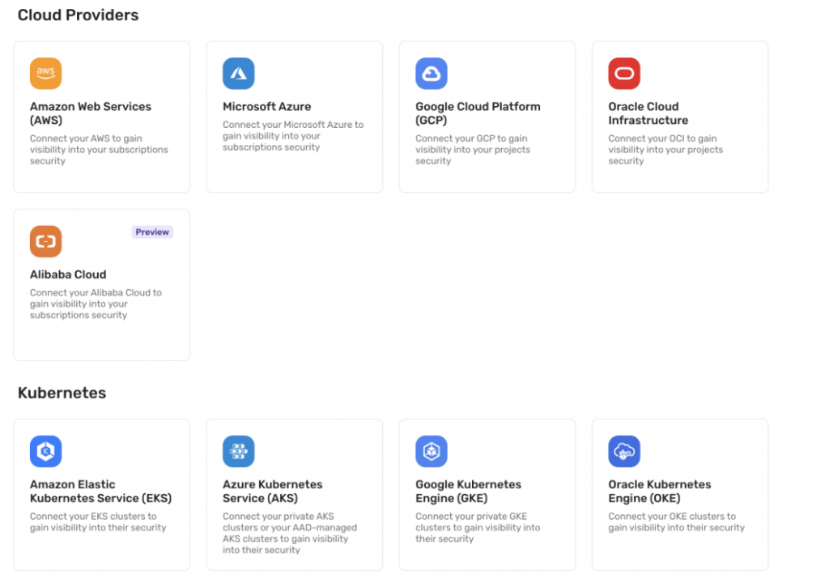This screenshot has width=829, height=583.
Task: Open Oracle Kubernetes Engine (OKE) title
Action: 659,491
